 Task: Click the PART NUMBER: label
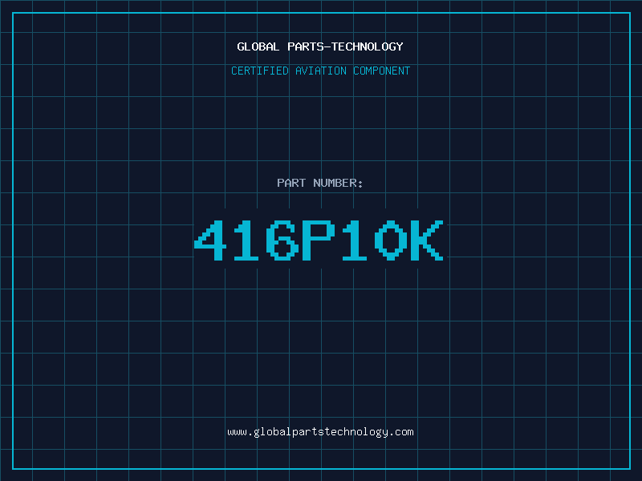(x=319, y=183)
